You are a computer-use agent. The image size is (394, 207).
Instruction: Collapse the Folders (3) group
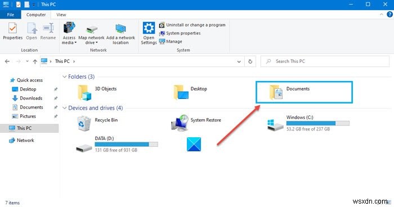point(65,76)
